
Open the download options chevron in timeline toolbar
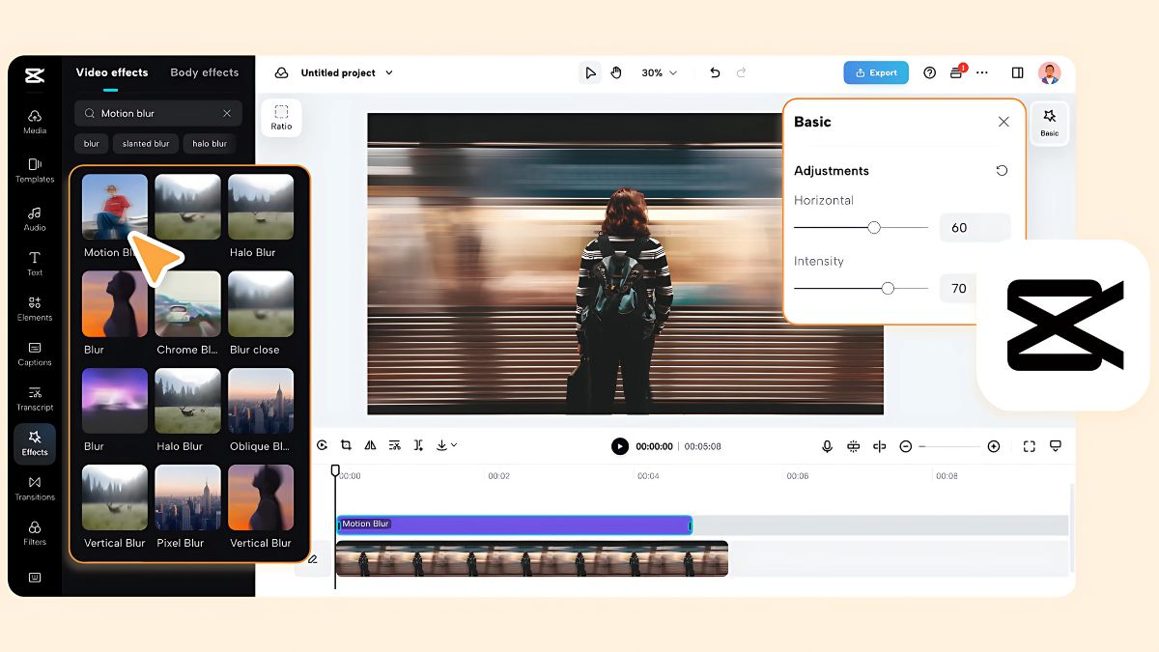453,445
